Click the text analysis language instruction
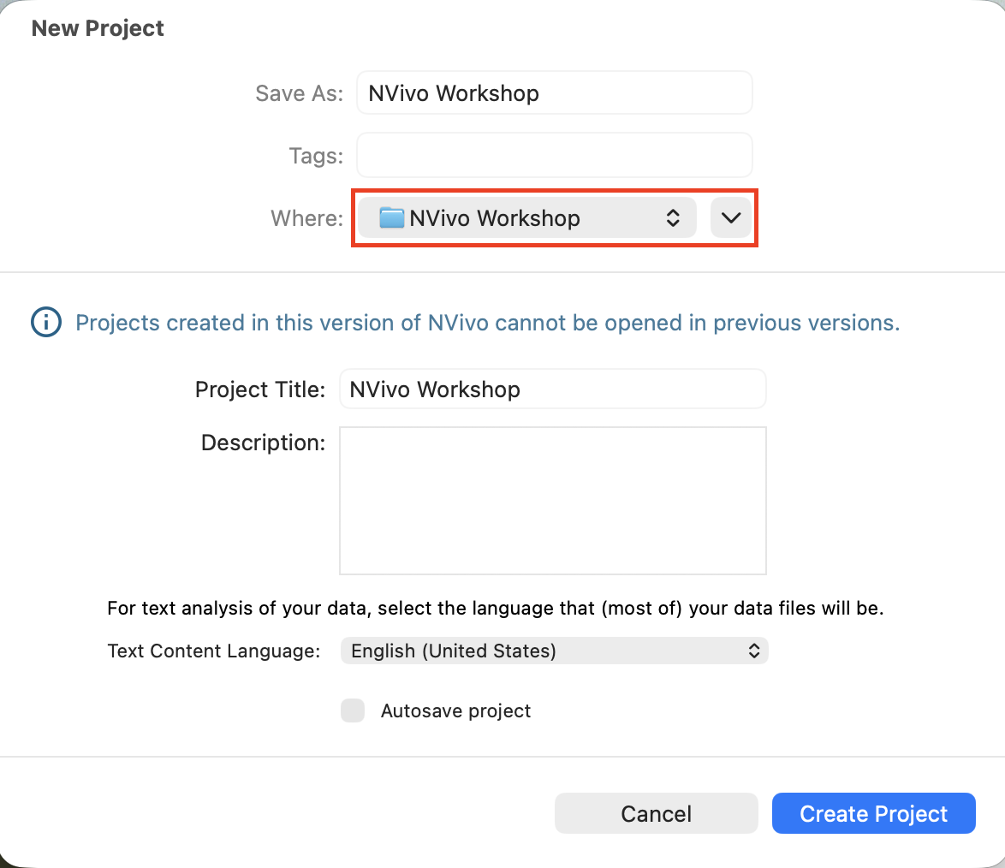This screenshot has height=868, width=1005. 496,608
